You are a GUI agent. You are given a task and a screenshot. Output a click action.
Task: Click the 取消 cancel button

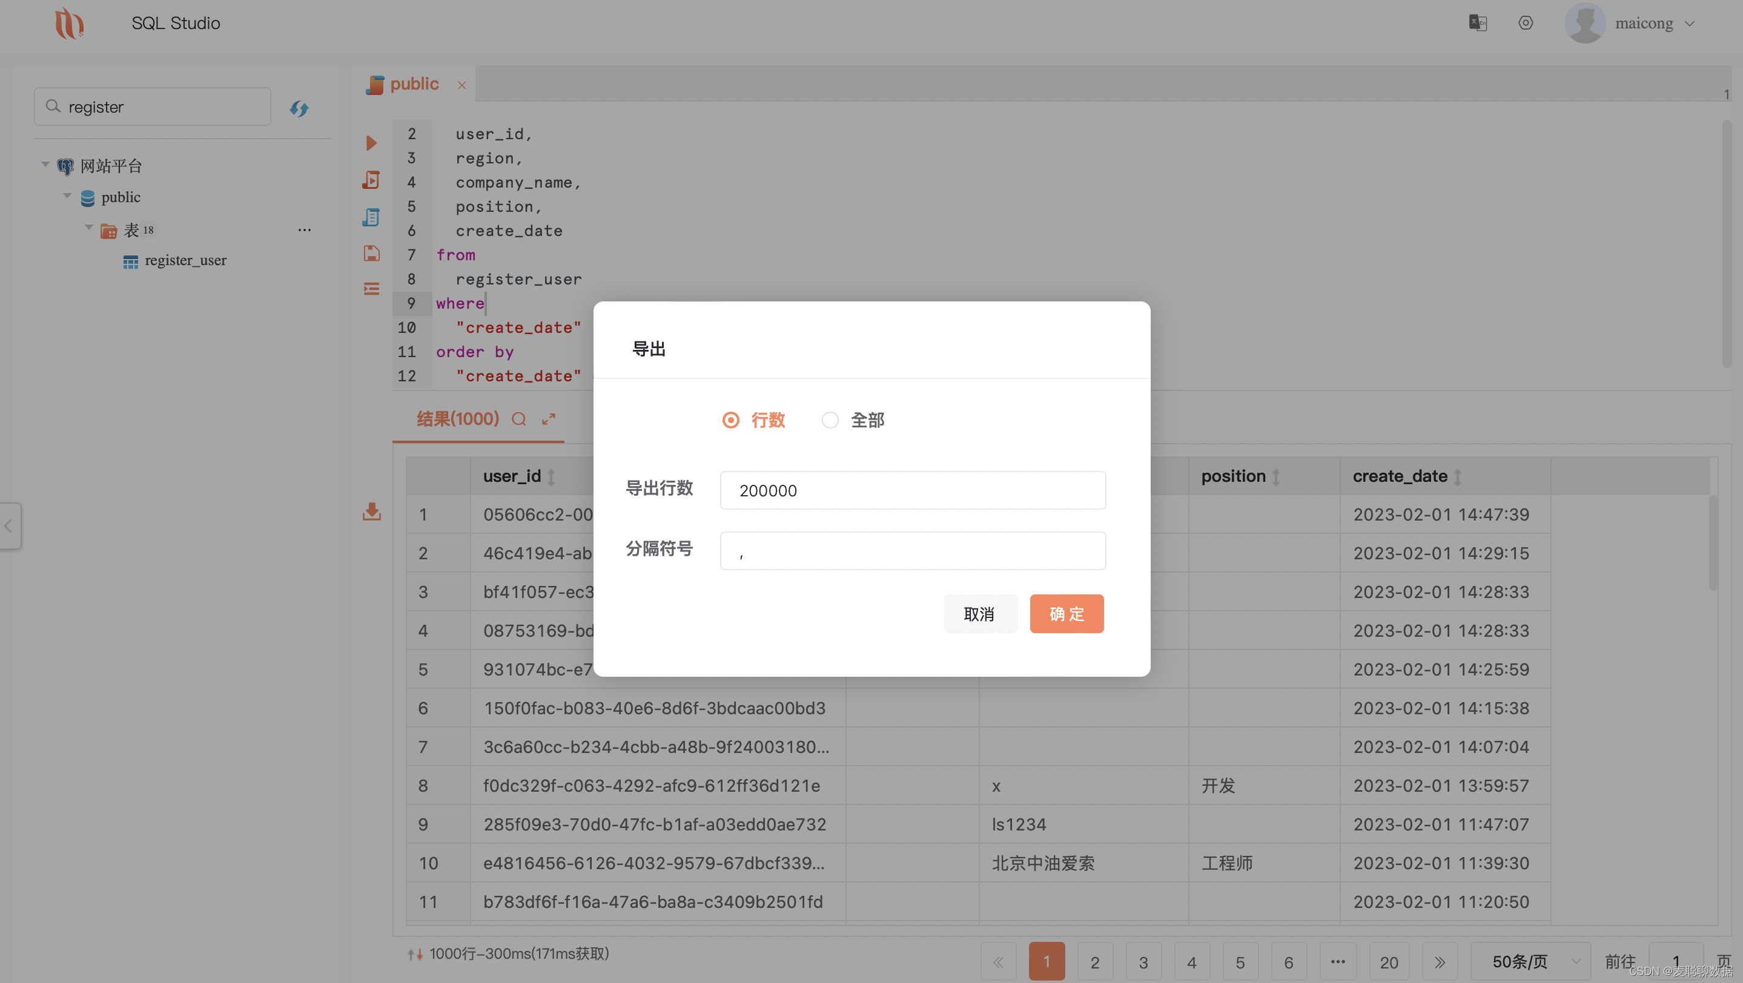coord(979,614)
